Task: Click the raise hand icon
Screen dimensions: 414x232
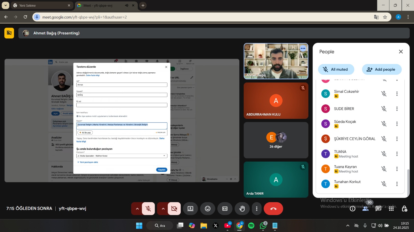Action: pos(242,209)
